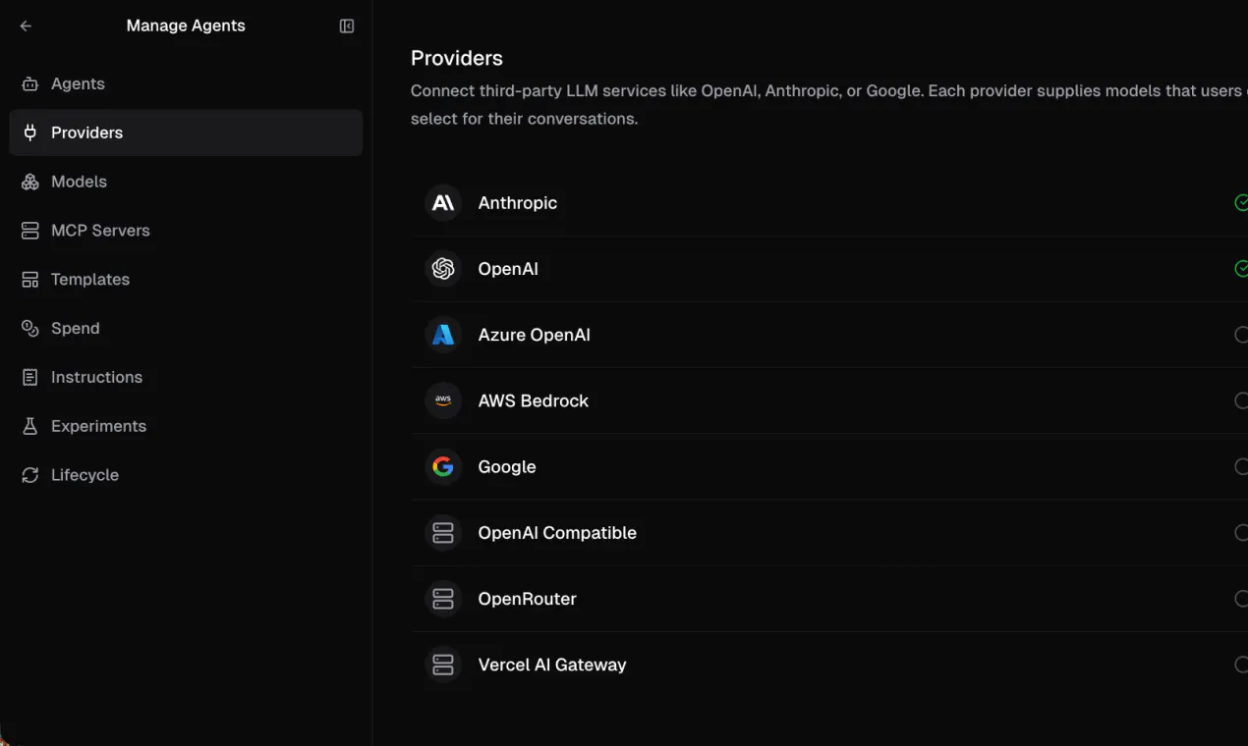This screenshot has height=746, width=1248.
Task: Click the status circle on AWS Bedrock row
Action: [1241, 400]
